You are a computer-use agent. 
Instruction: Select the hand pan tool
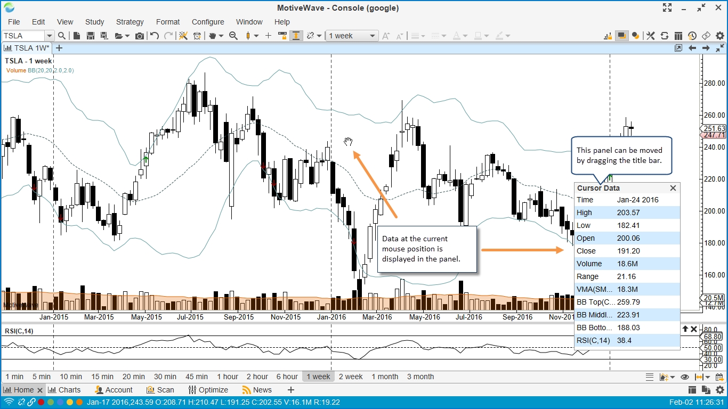(x=213, y=36)
